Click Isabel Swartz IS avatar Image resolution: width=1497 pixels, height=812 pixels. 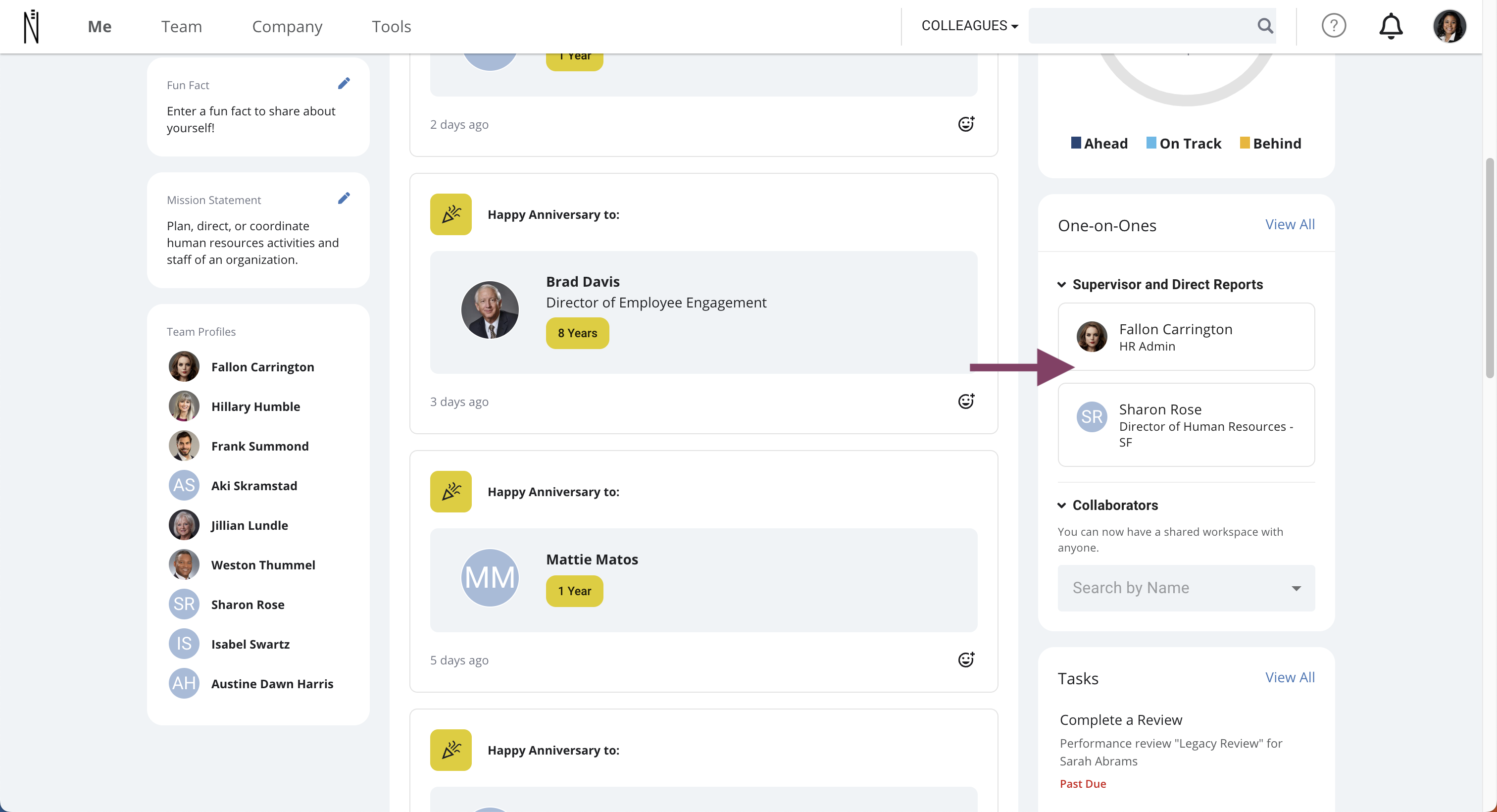184,643
